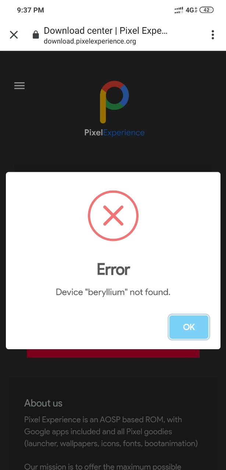Image resolution: width=226 pixels, height=470 pixels.
Task: Tap the download.pixelexperience.org URL
Action: [90, 41]
